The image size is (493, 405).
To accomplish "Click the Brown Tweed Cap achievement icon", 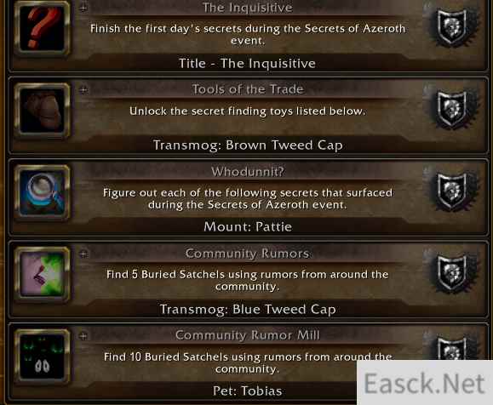I will (x=42, y=111).
